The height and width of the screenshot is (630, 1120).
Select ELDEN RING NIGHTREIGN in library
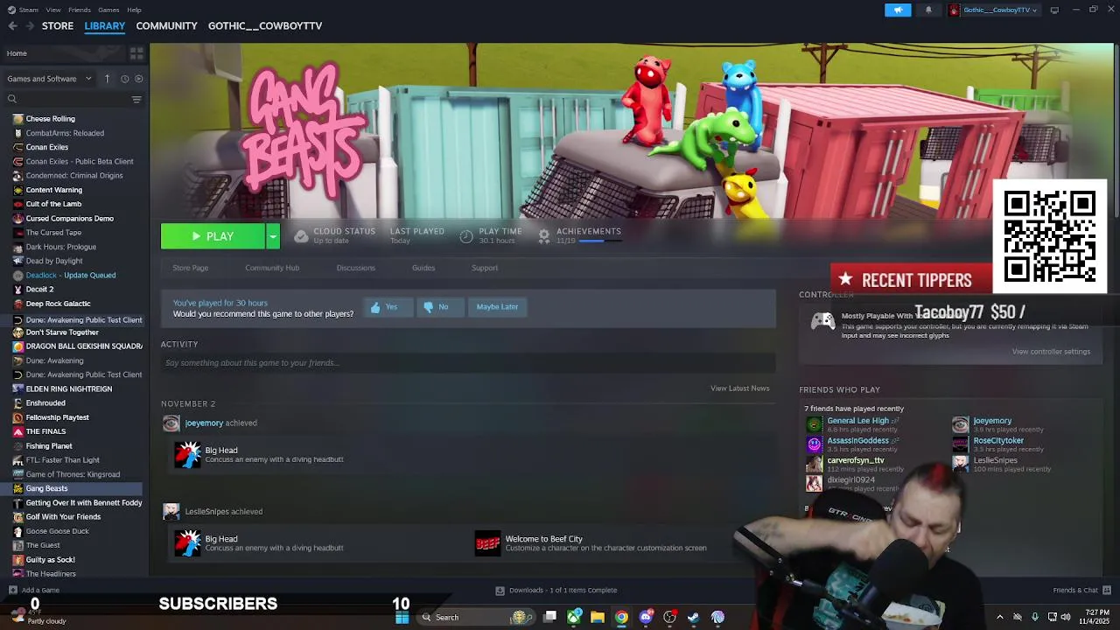click(x=69, y=388)
